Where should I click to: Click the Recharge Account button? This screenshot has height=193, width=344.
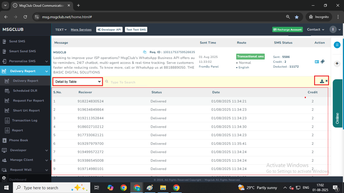pyautogui.click(x=288, y=29)
